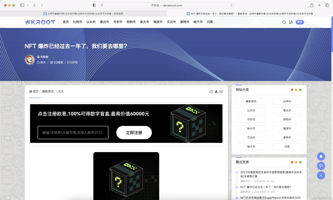
Task: Open 莱特币 in the navigation menu
Action: pyautogui.click(x=185, y=22)
